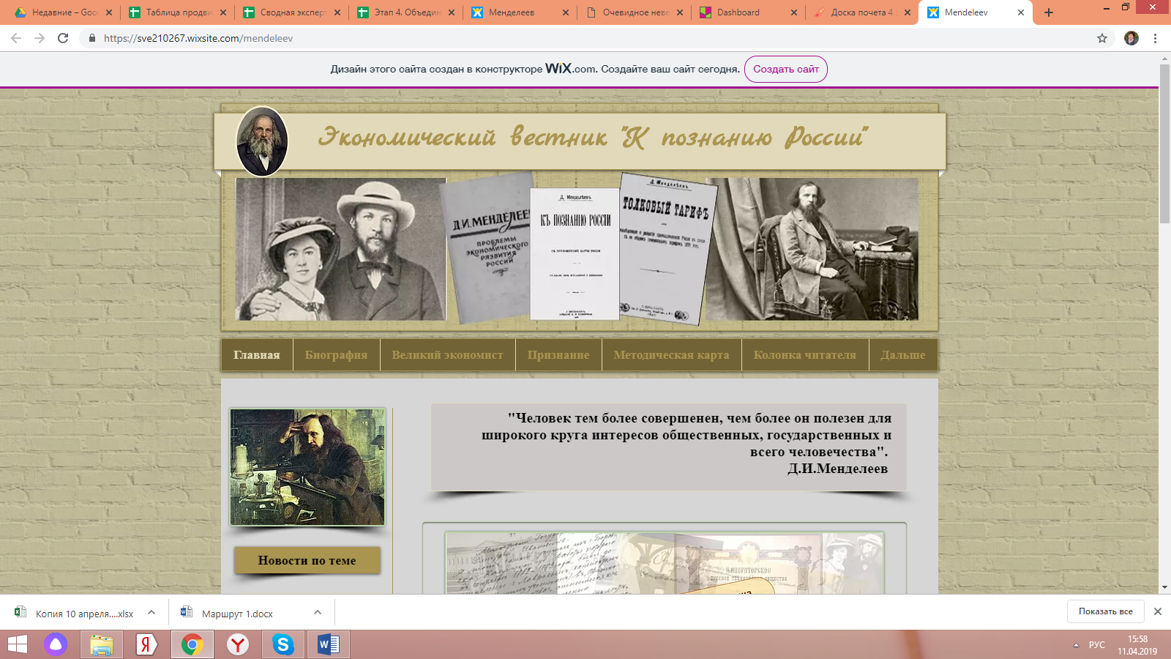Reload the page with the refresh icon
Screen dimensions: 1171x659
[63, 38]
